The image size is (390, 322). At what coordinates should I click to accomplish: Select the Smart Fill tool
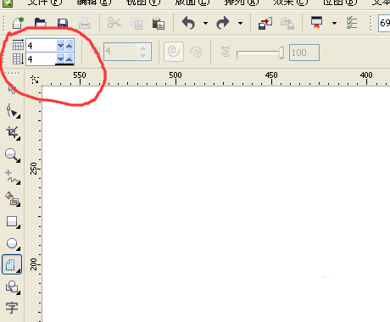point(13,199)
